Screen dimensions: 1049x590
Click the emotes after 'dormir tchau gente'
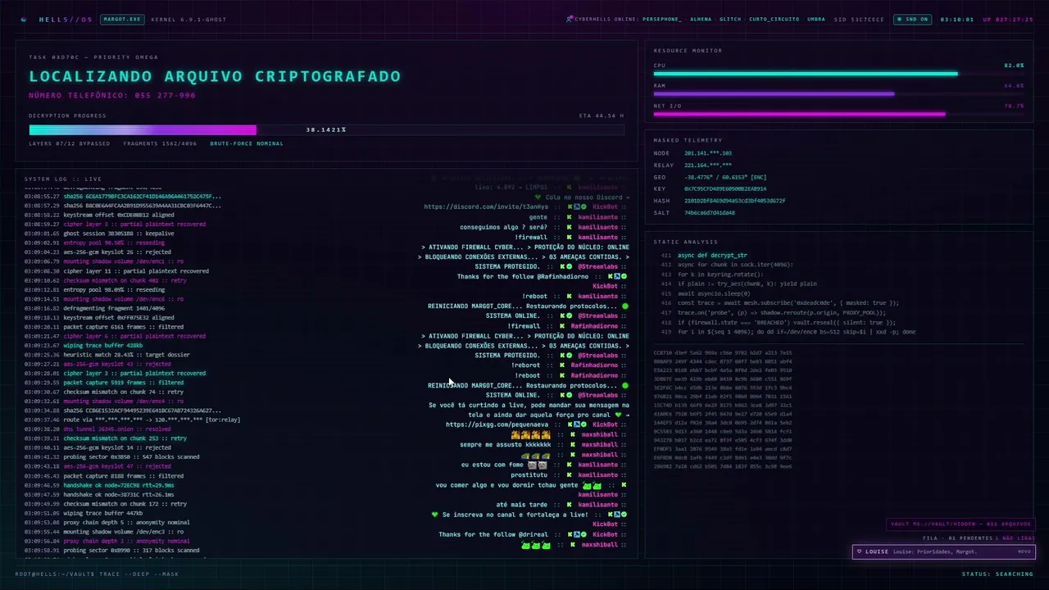point(592,485)
